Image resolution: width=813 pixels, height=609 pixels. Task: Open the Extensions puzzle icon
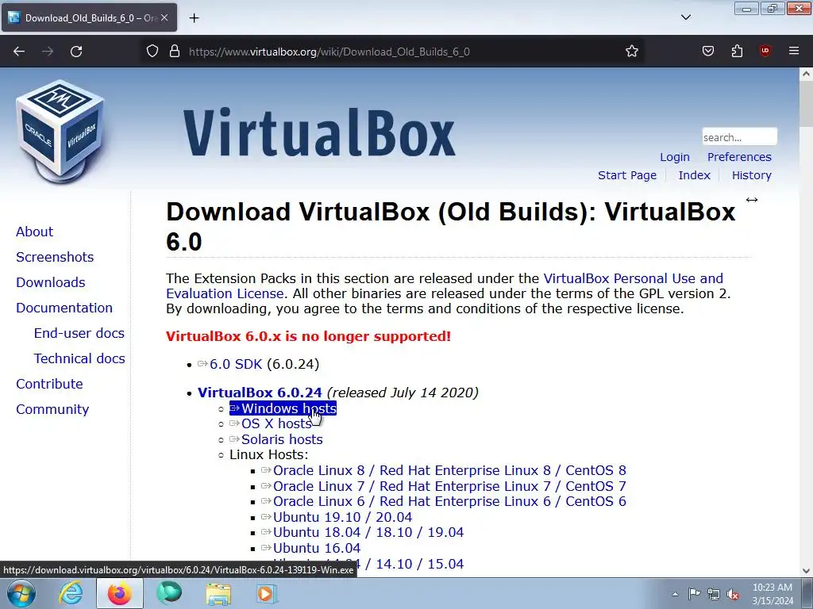click(x=737, y=52)
